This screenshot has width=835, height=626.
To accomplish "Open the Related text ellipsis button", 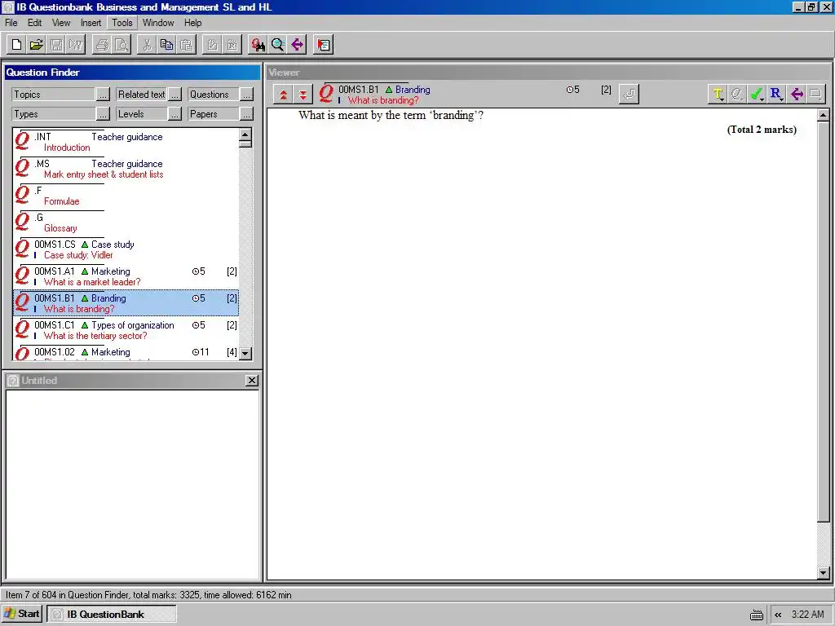I will 175,95.
